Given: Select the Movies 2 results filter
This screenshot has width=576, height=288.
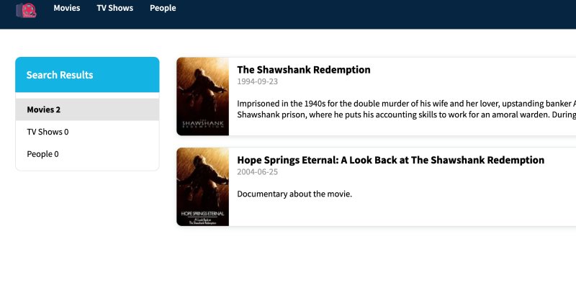Looking at the screenshot, I should 87,109.
